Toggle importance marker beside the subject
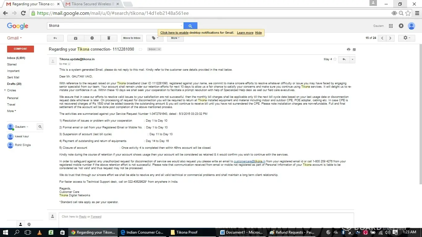The height and width of the screenshot is (237, 422). pyautogui.click(x=141, y=49)
